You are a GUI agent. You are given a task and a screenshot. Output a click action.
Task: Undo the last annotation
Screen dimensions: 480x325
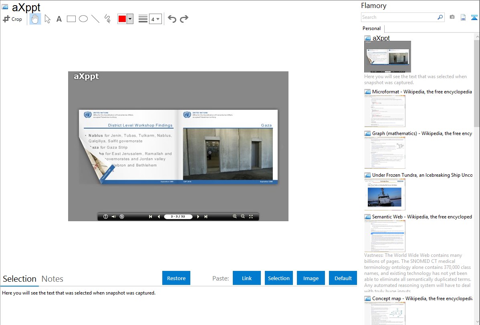pos(172,19)
